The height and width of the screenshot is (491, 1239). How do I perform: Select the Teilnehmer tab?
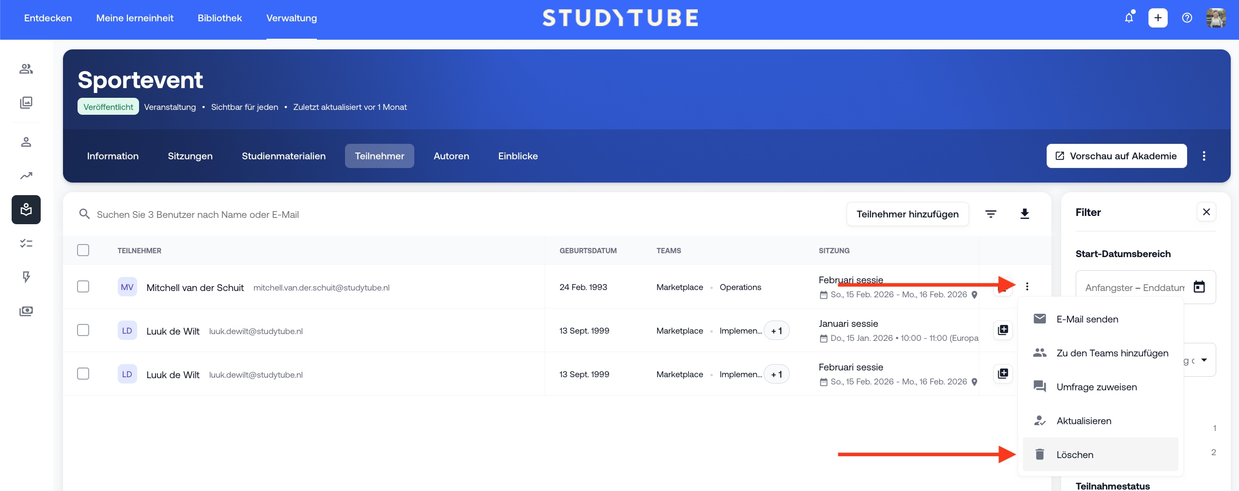click(379, 156)
